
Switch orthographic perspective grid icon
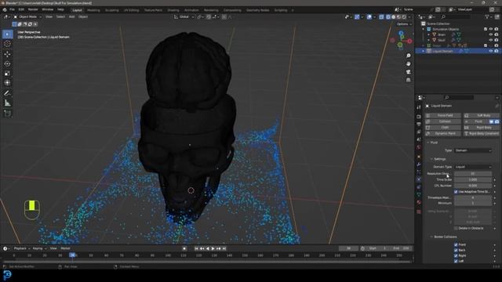coord(409,80)
